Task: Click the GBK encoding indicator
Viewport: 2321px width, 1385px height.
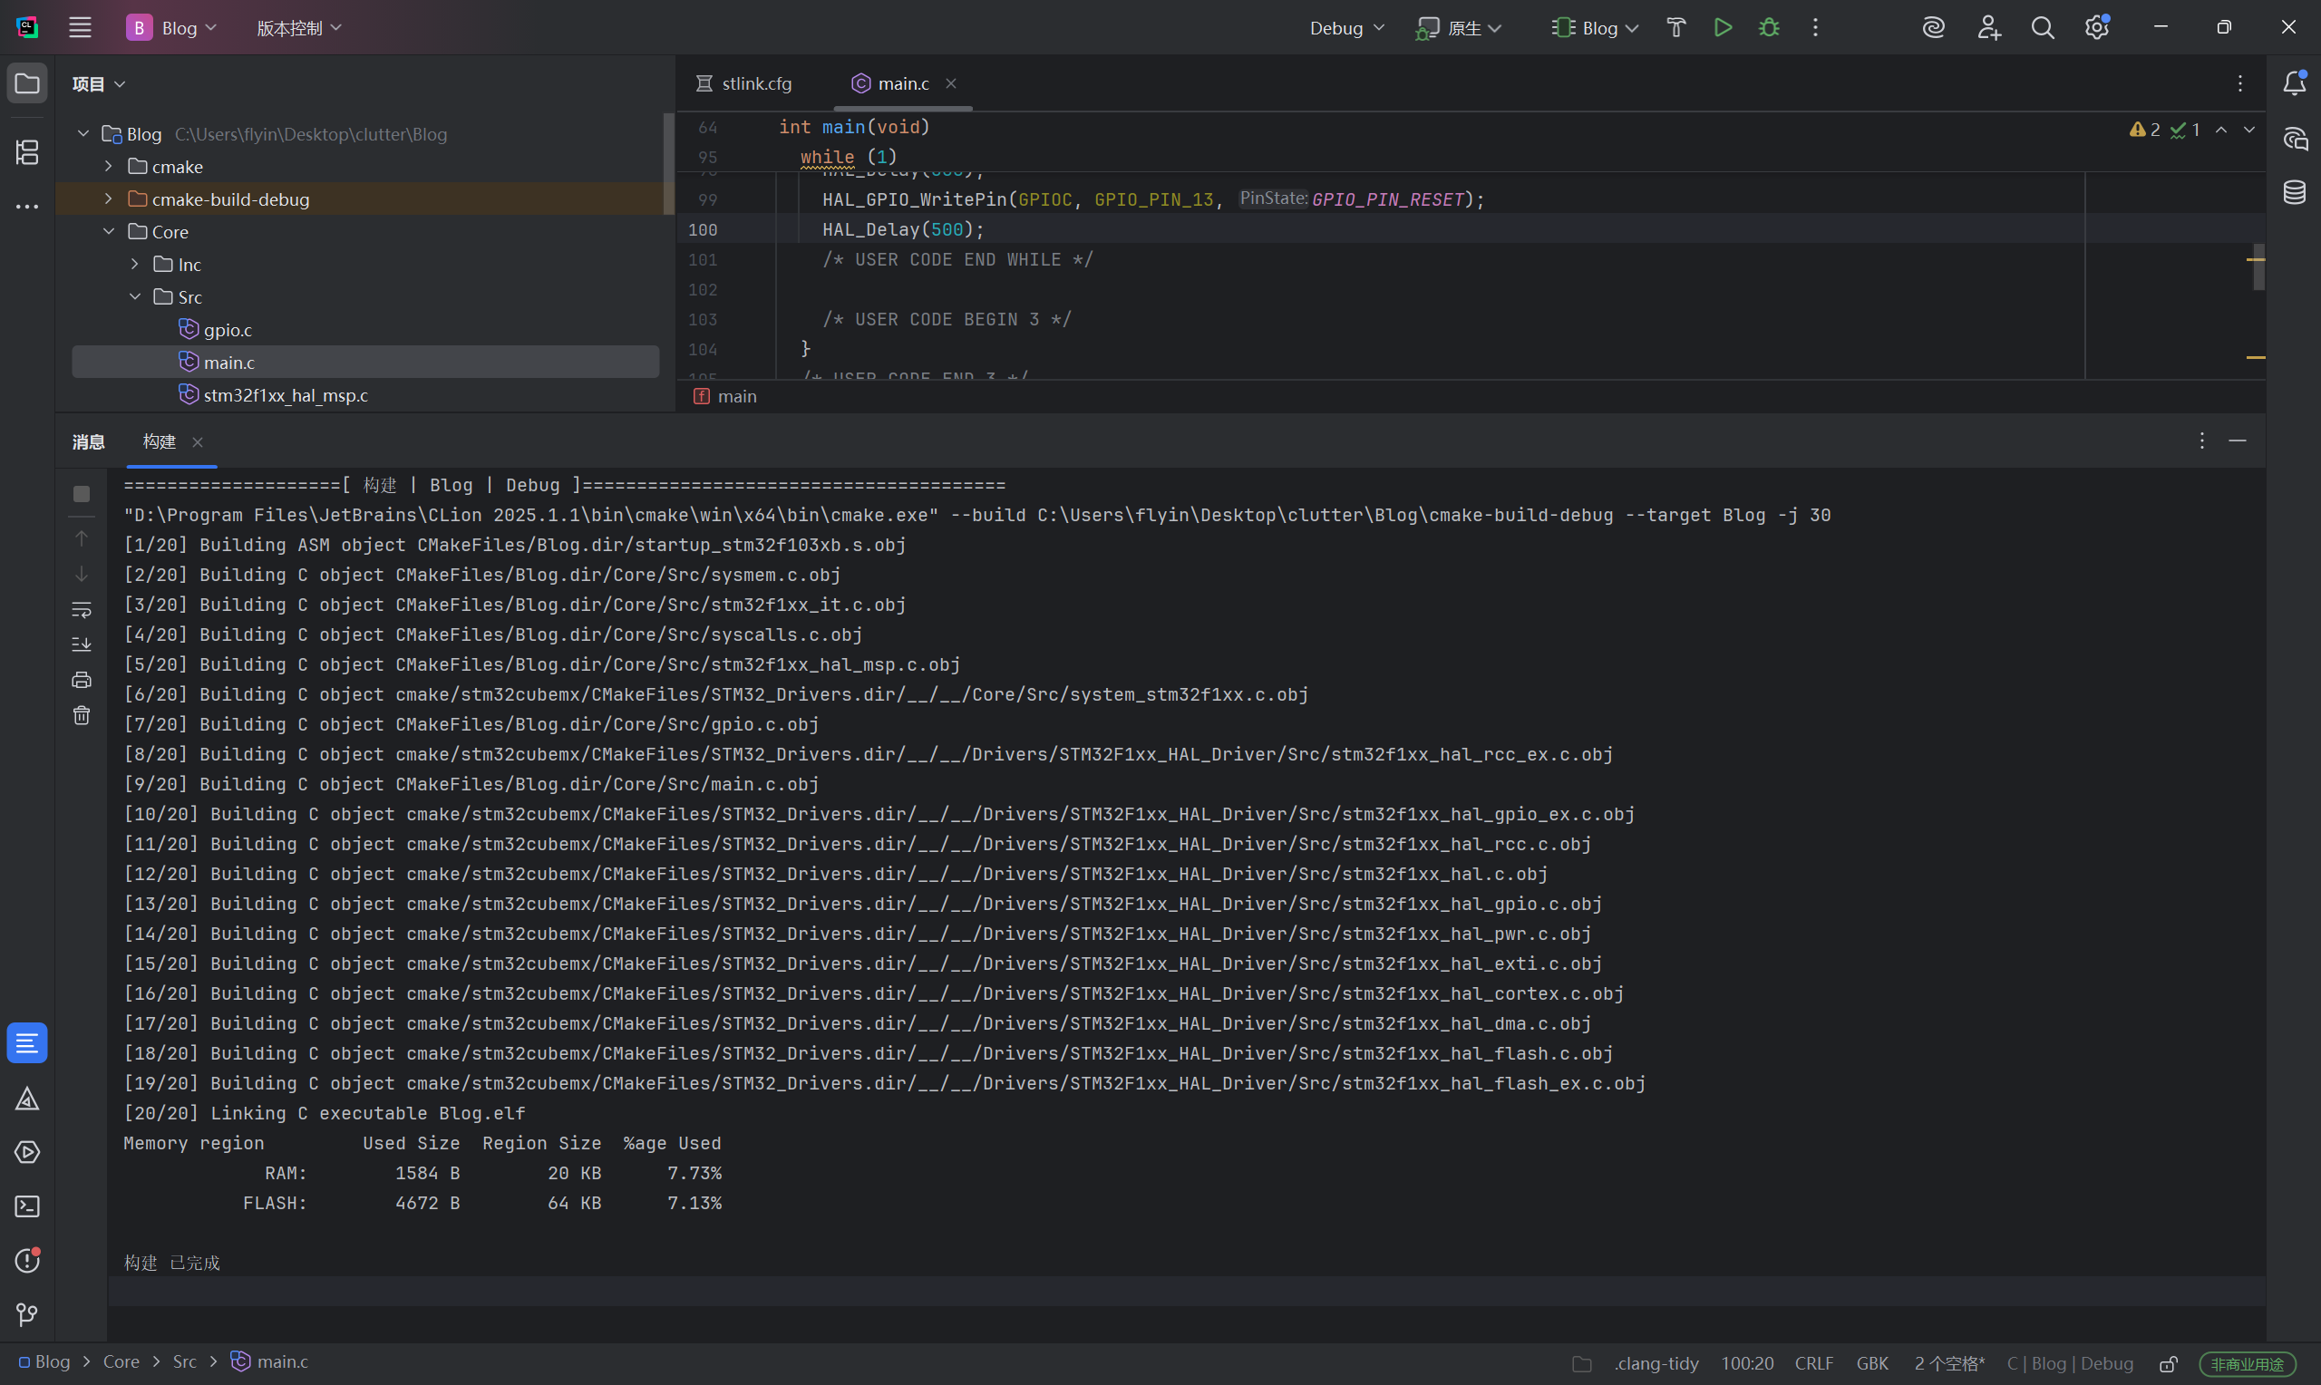Action: (x=1871, y=1363)
